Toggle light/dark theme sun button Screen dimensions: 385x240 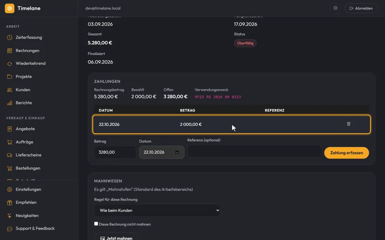[335, 8]
